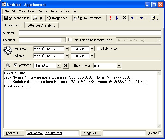Expand the Reminder 15 minutes dropdown

tap(59, 66)
